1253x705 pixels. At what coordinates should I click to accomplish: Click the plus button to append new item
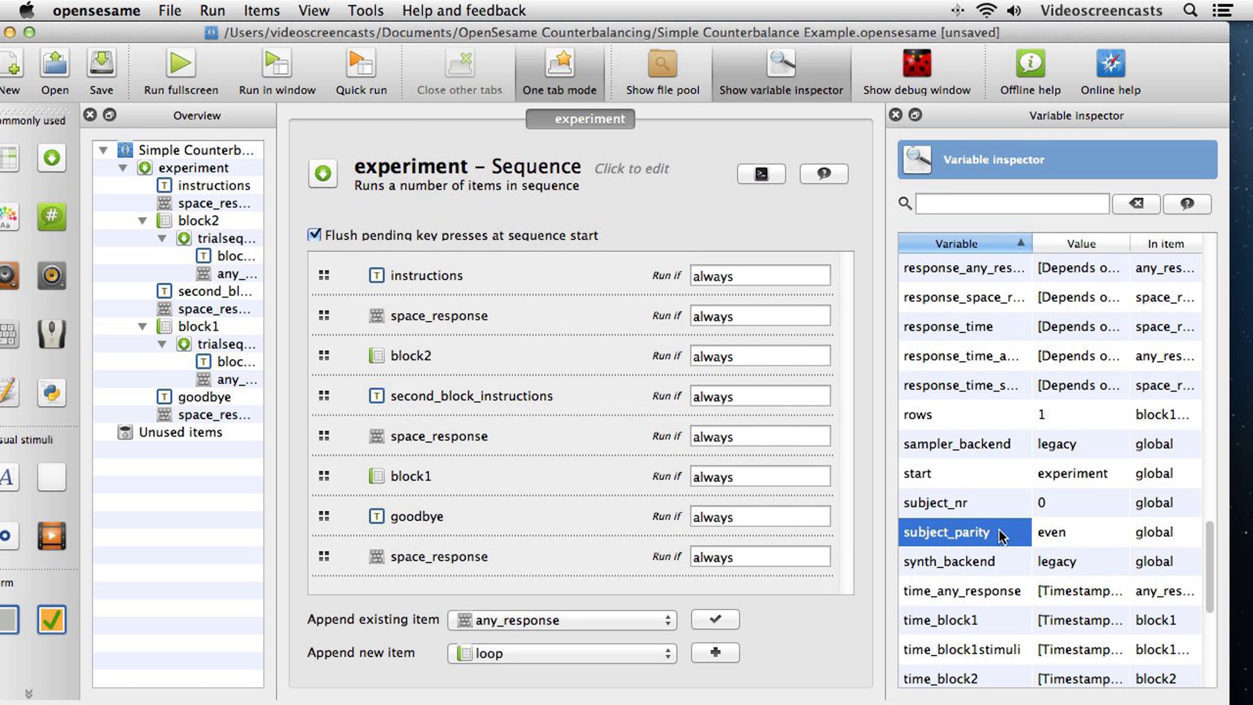tap(715, 652)
